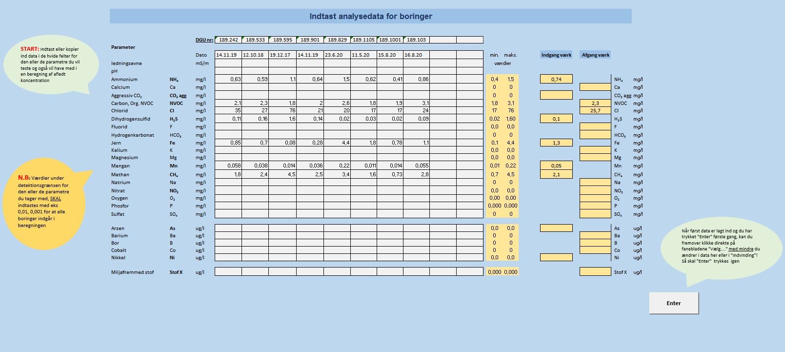Select Mangan value 0,058 cell
The width and height of the screenshot is (785, 352).
228,166
